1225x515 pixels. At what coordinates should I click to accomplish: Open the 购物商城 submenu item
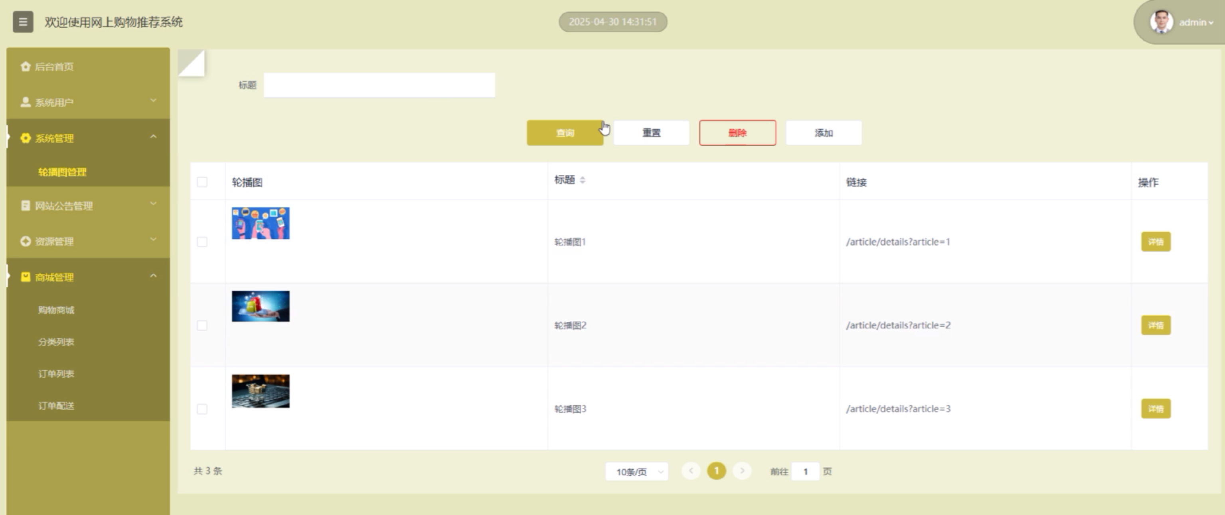[56, 310]
